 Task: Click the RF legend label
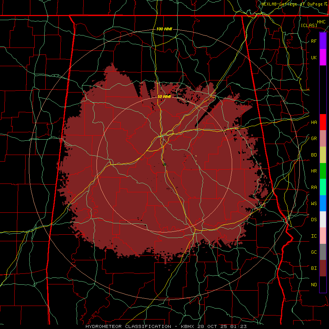[314, 41]
